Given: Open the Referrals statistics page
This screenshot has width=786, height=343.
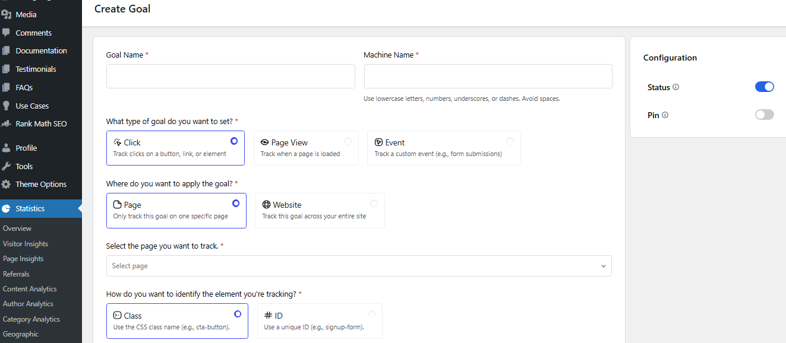Looking at the screenshot, I should pyautogui.click(x=16, y=274).
